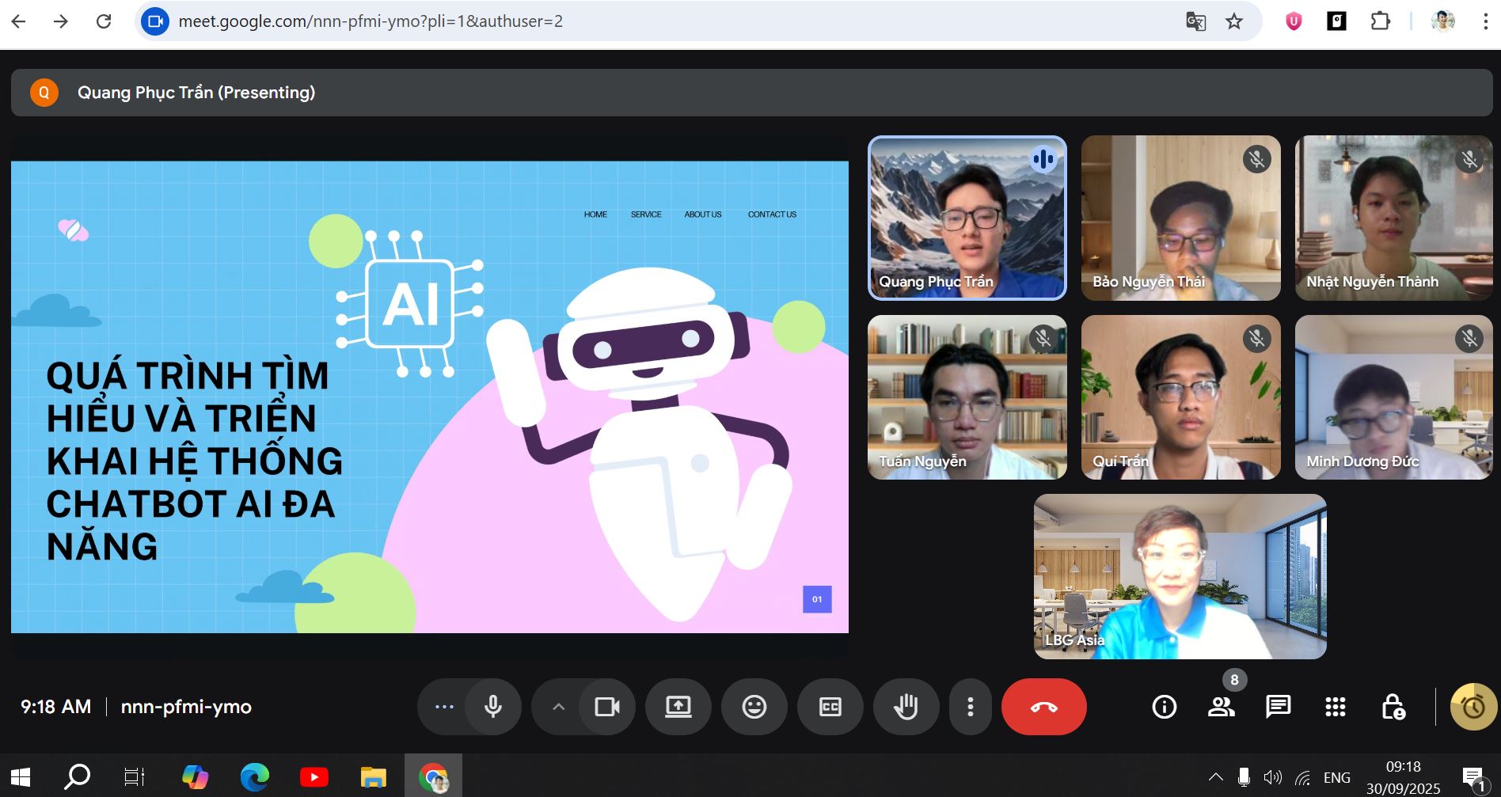Click SERVICE in the slide navigation
This screenshot has height=797, width=1501.
(645, 214)
